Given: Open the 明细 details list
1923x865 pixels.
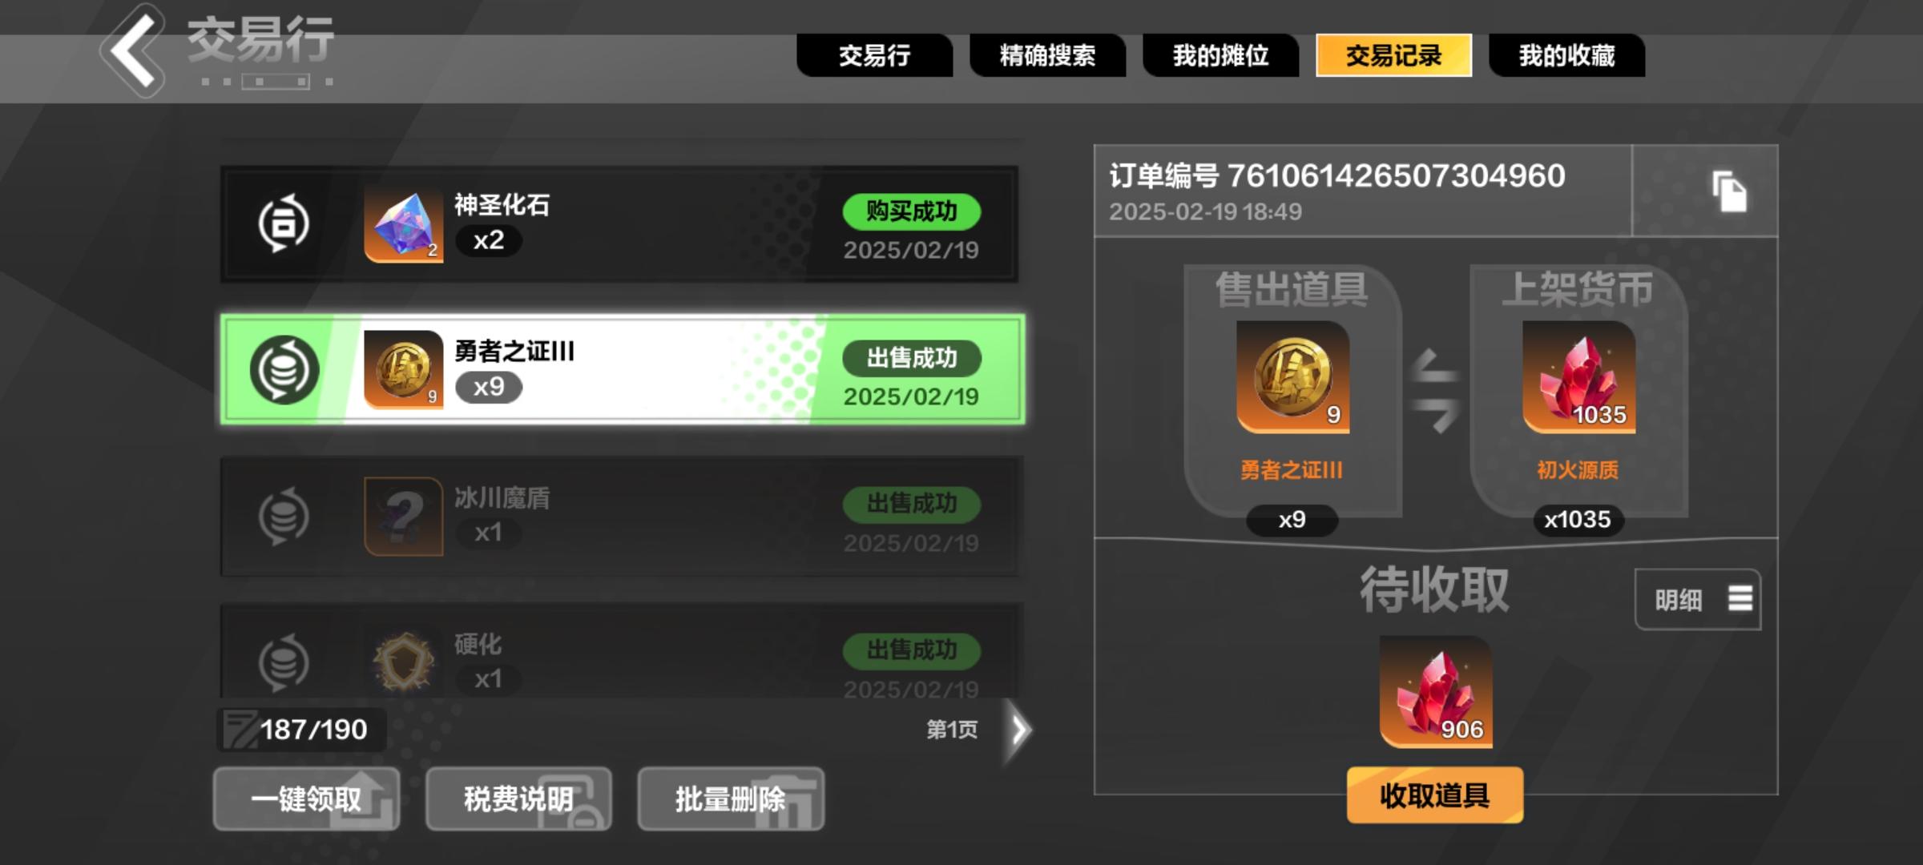Looking at the screenshot, I should tap(1698, 599).
